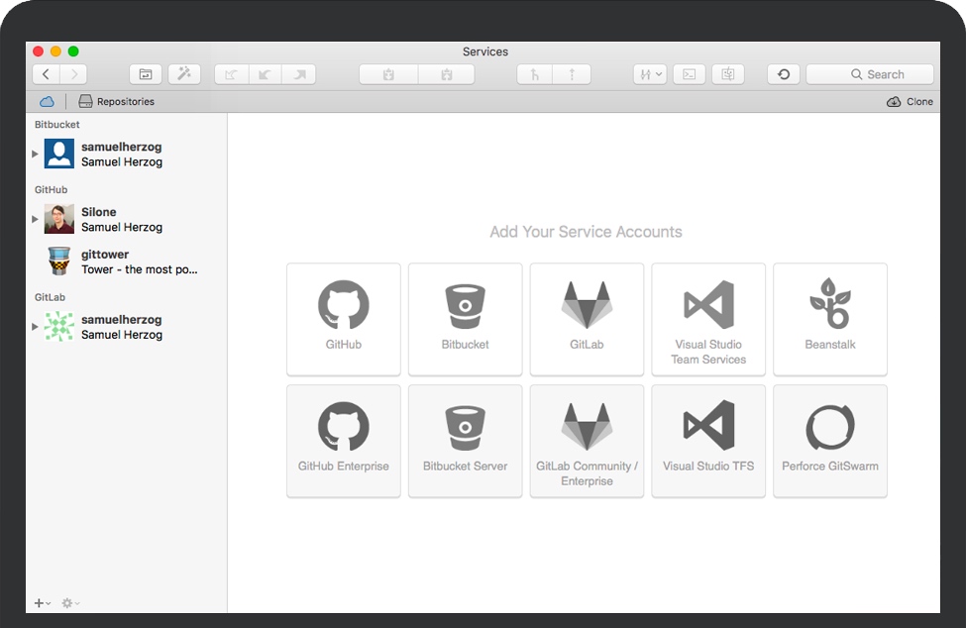The height and width of the screenshot is (628, 966).
Task: Open the gear settings dropdown
Action: click(70, 603)
